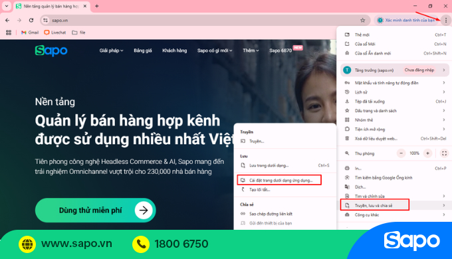Expand Tìm và chỉnh sửa submenu
Viewport: 452px width, 259px height.
[x=394, y=196]
